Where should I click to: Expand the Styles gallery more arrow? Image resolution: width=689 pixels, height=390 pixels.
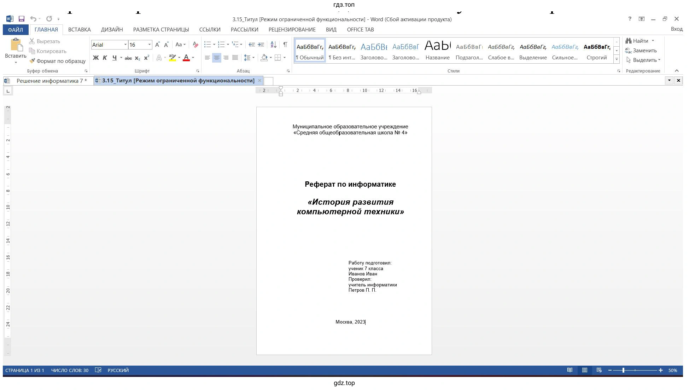tap(617, 59)
